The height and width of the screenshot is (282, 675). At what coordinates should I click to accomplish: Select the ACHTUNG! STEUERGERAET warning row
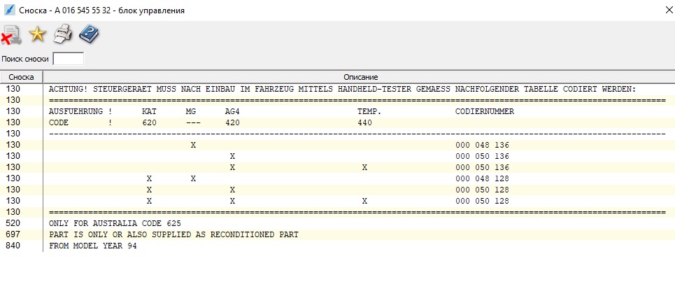[341, 89]
